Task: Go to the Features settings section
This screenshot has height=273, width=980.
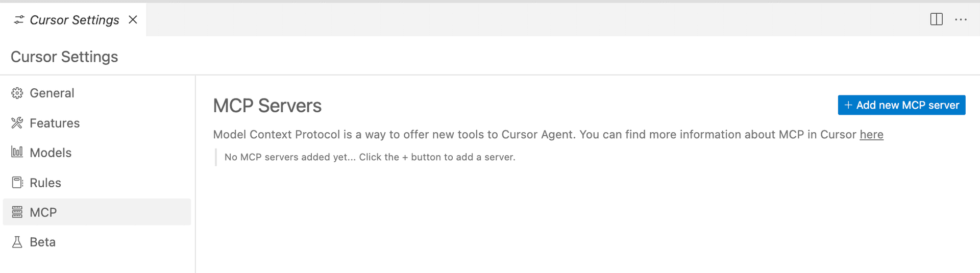Action: point(55,123)
